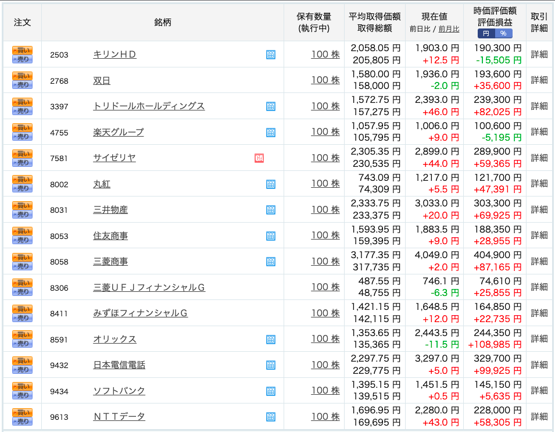This screenshot has height=432, width=555.
Task: Open 三井物産 stock link
Action: 110,210
